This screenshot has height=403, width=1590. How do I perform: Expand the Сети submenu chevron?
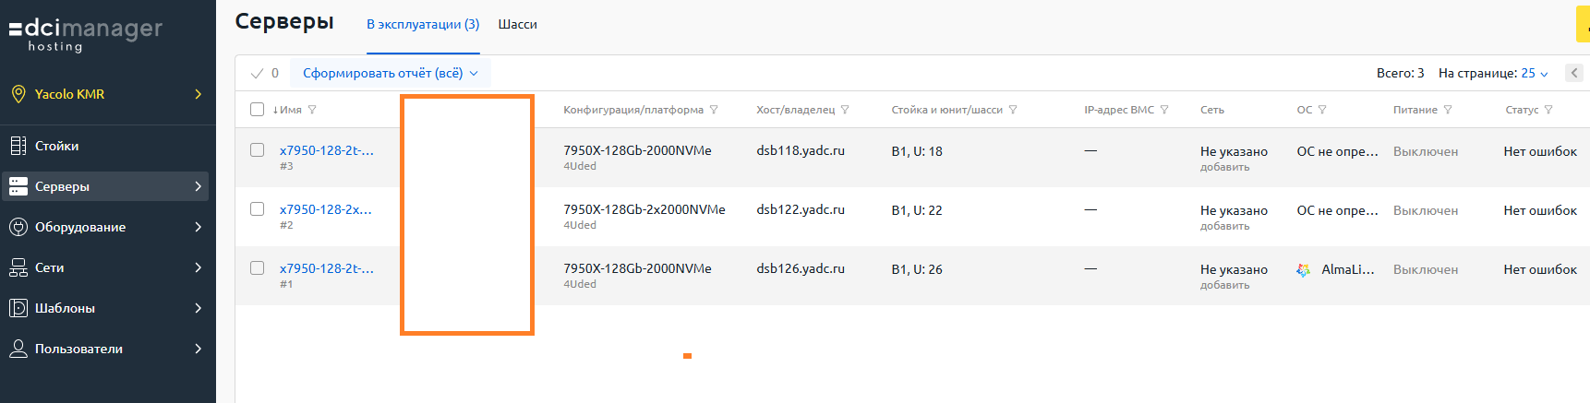pos(198,267)
